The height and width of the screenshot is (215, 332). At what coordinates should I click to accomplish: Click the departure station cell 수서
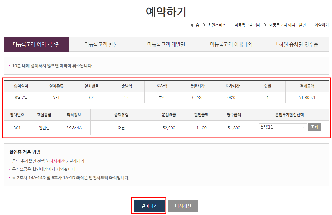(x=127, y=97)
